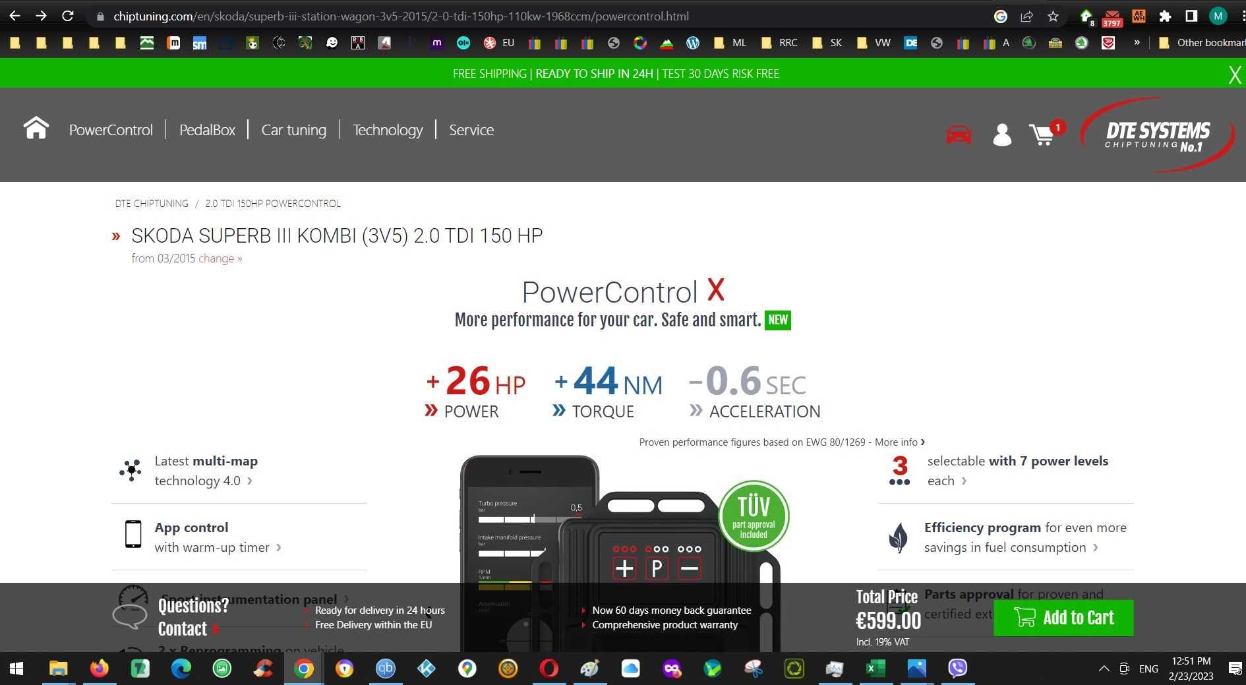Click the ENG language indicator
The height and width of the screenshot is (685, 1246).
[x=1148, y=669]
